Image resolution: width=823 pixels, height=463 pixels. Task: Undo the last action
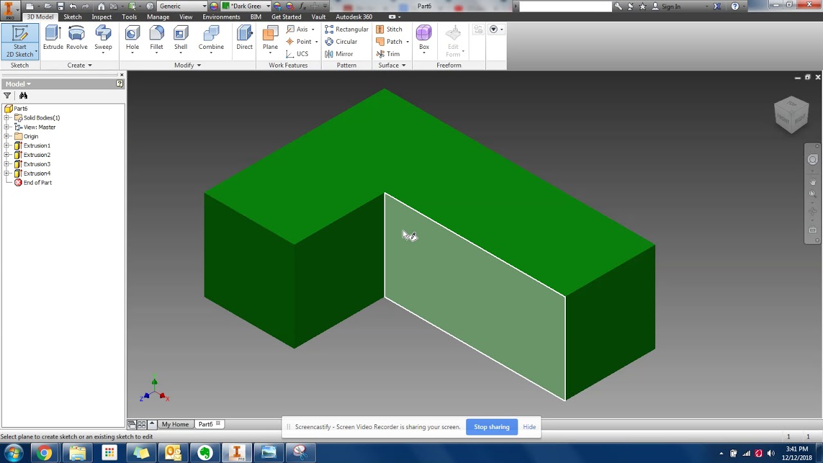coord(73,6)
